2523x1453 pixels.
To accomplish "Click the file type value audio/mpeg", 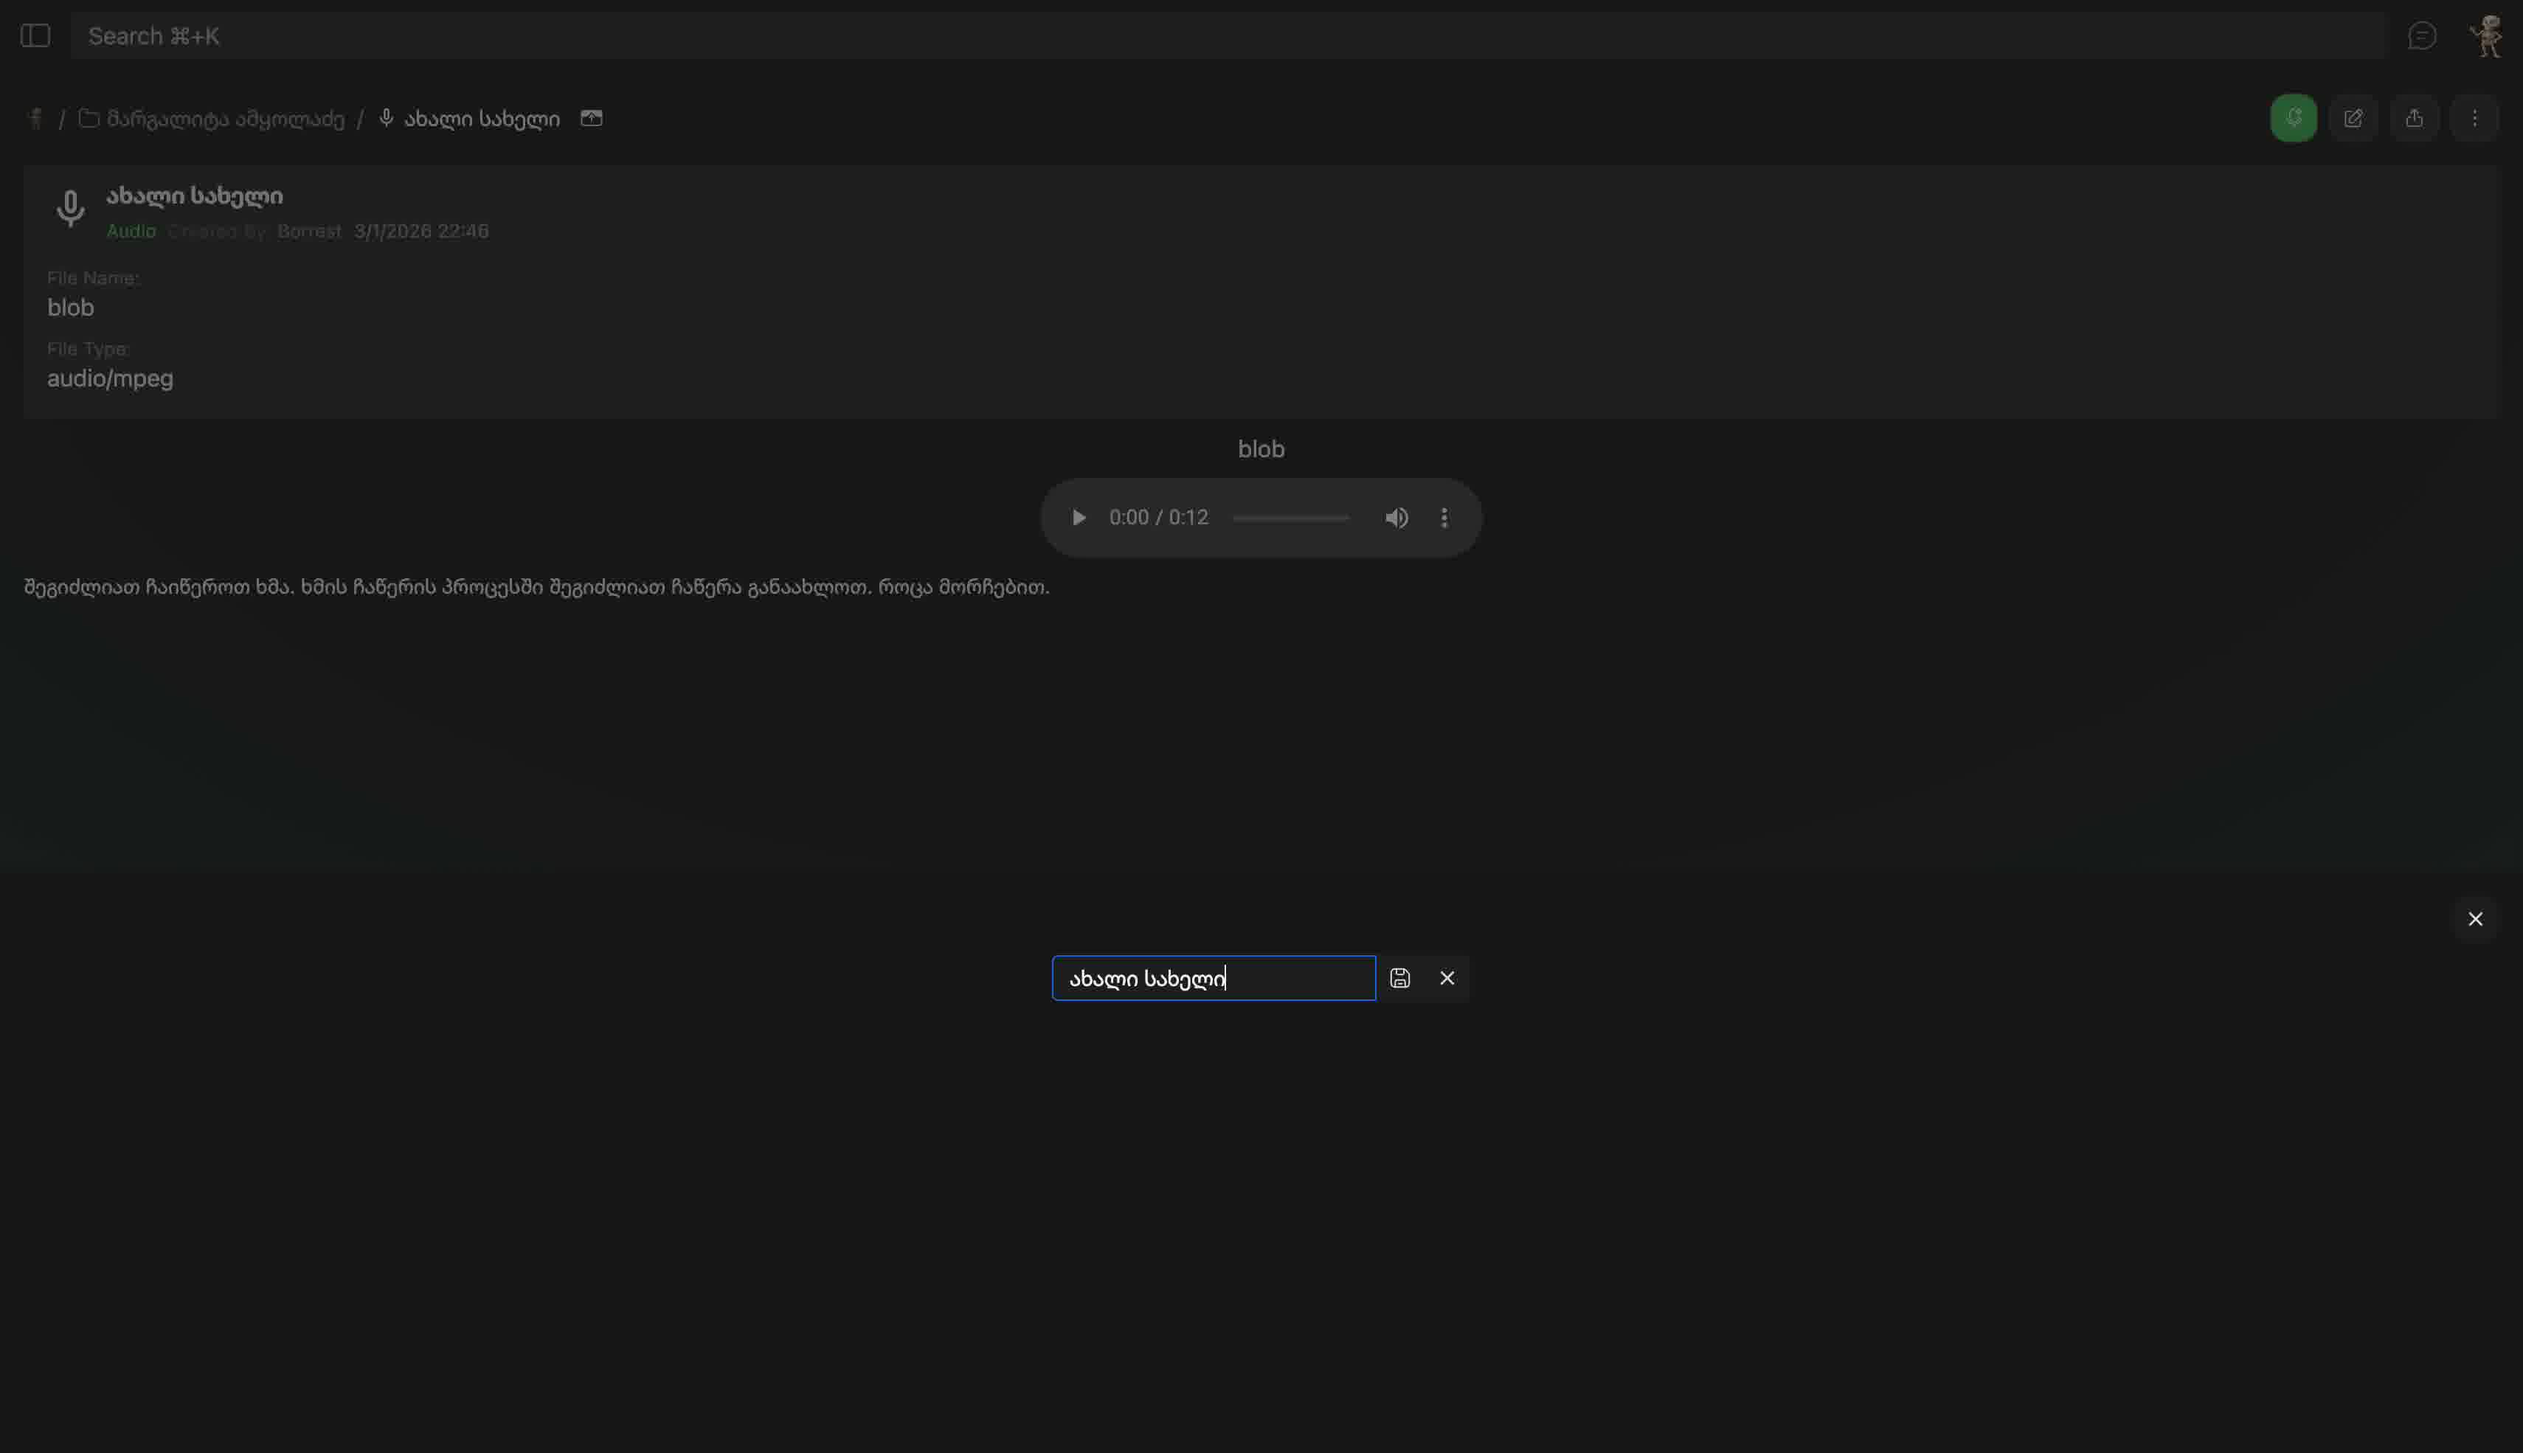I will tap(111, 378).
